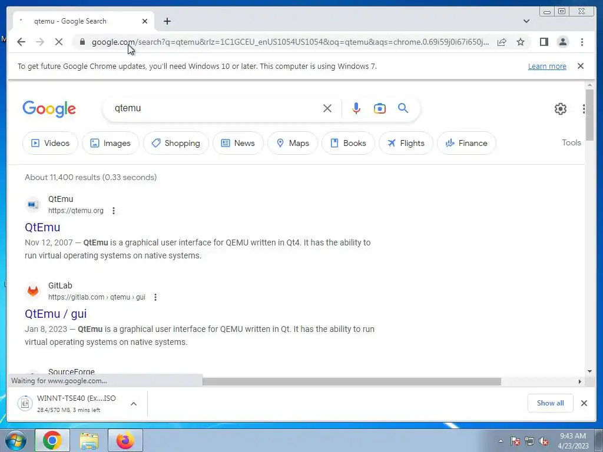
Task: Filter results by Books
Action: tap(348, 143)
